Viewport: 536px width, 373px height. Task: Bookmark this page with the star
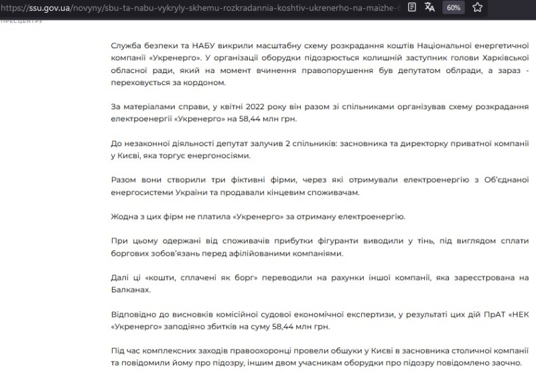click(477, 7)
